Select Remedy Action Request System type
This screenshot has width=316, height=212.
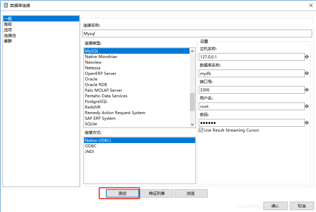point(137,113)
